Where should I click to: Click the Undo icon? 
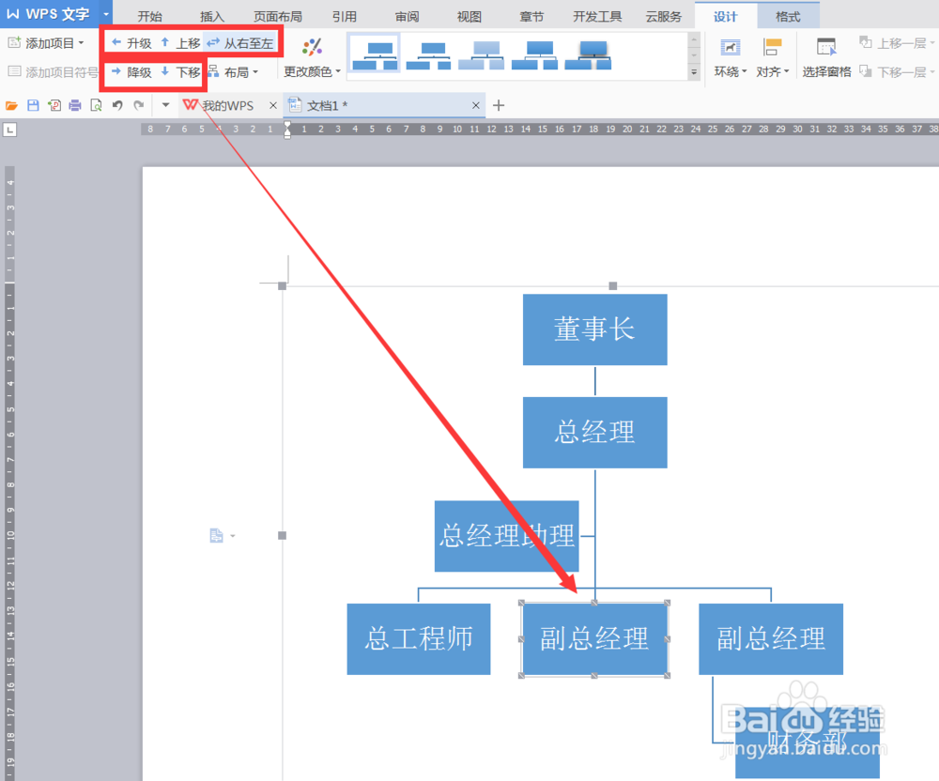click(x=117, y=105)
